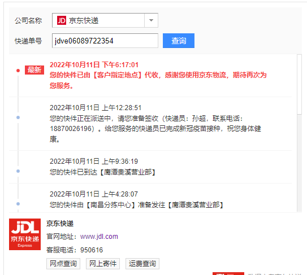Click the 网上寄件 button
The width and height of the screenshot is (307, 275).
click(103, 264)
